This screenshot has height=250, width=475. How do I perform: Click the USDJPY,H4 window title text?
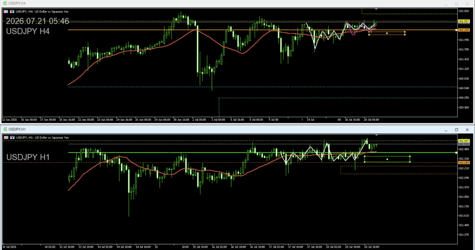click(17, 3)
